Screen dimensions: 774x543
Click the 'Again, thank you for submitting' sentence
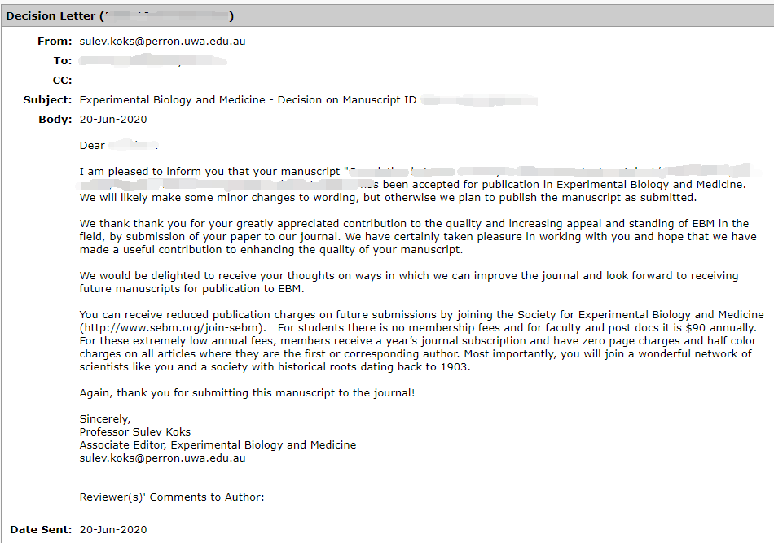click(247, 393)
